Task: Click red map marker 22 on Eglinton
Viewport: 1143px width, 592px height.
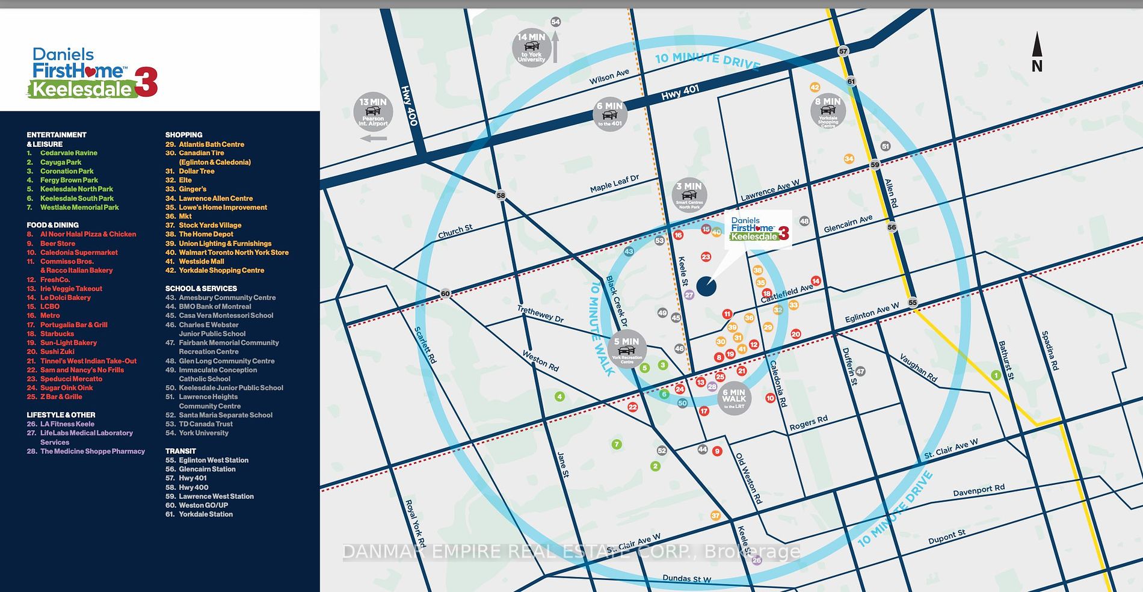Action: 632,407
